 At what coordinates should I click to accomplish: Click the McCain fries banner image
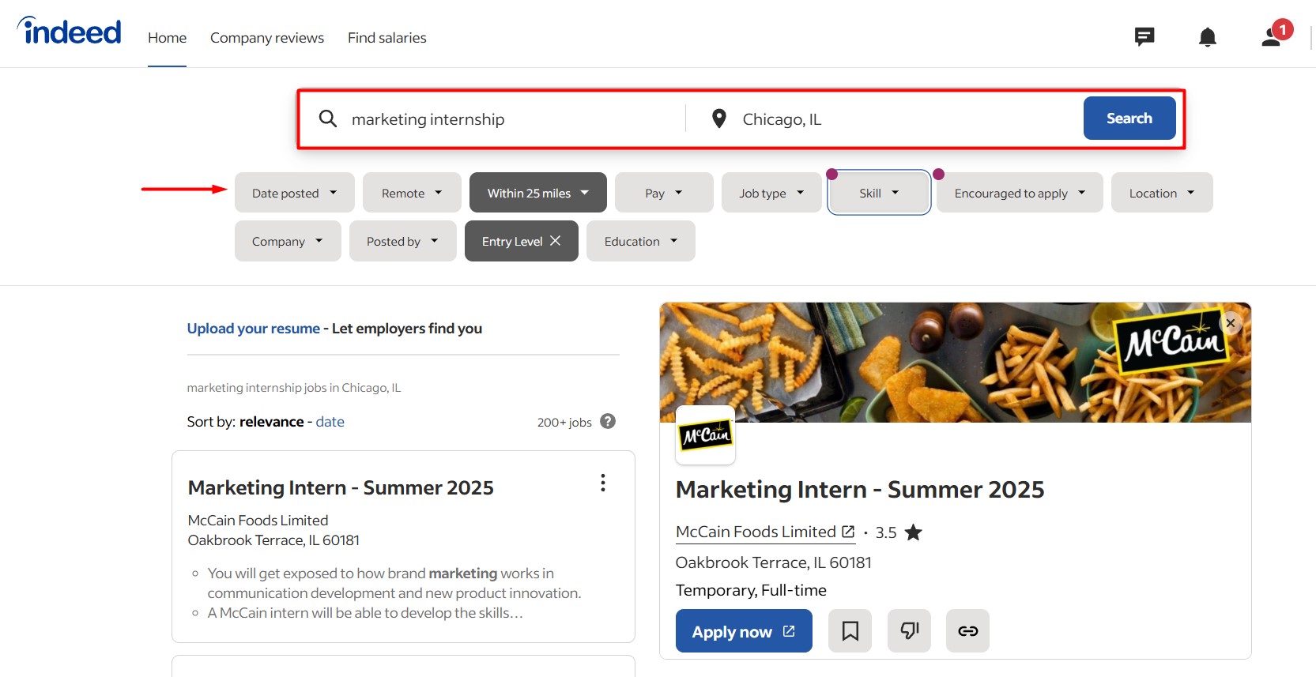(x=955, y=362)
